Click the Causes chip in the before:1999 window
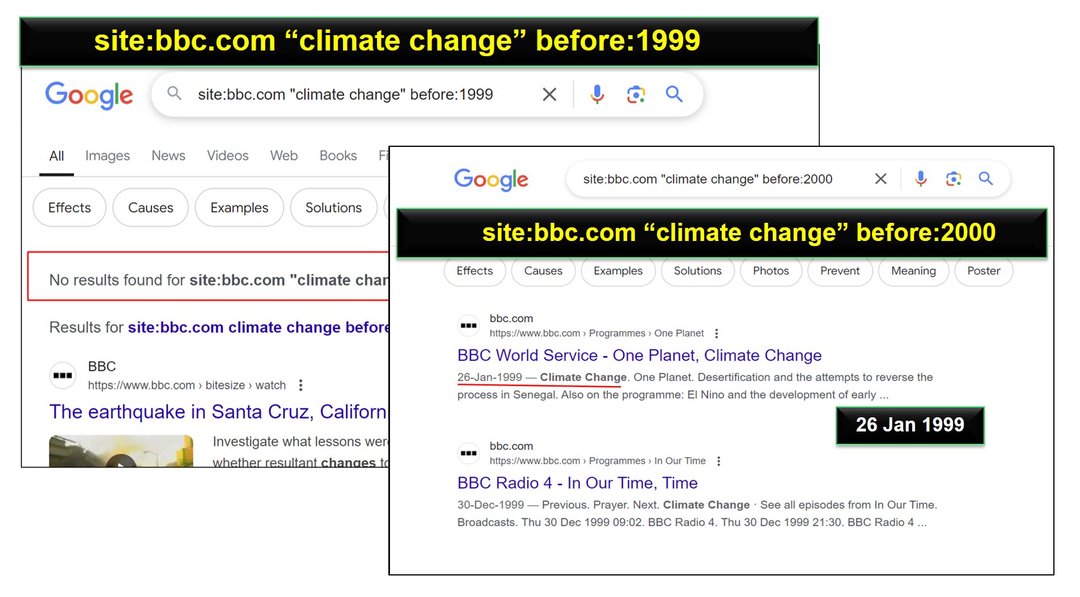 coord(150,208)
